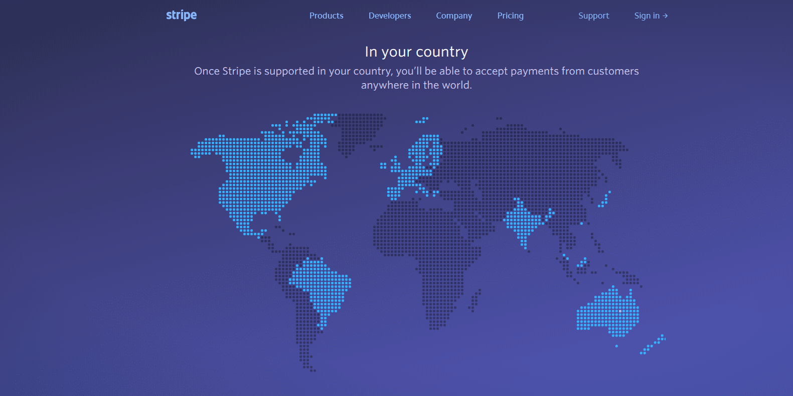793x396 pixels.
Task: Open the Company menu
Action: click(x=454, y=16)
